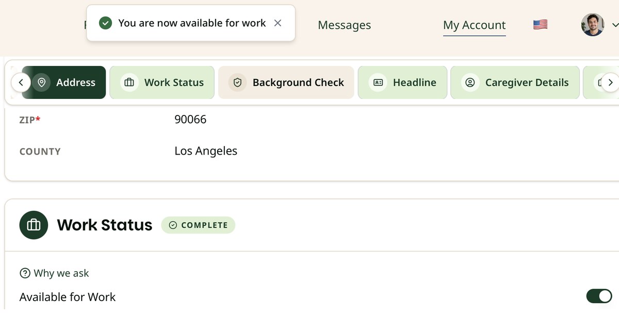Image resolution: width=619 pixels, height=333 pixels.
Task: Click the ZIP value 90066
Action: point(190,120)
